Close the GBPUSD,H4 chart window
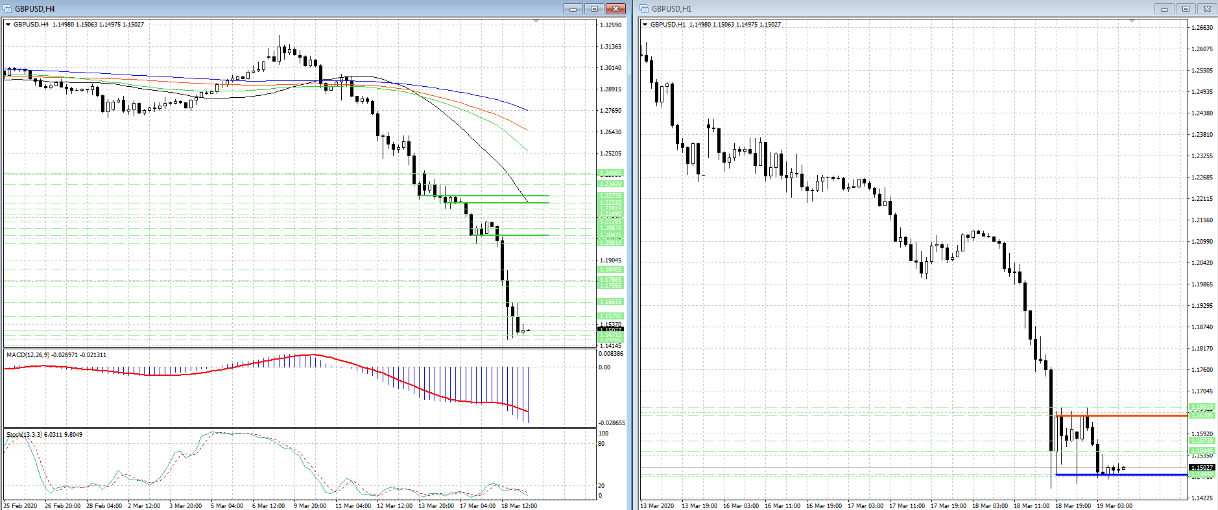Viewport: 1218px width, 510px height. (x=615, y=8)
